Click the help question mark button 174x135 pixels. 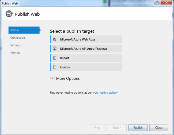point(157,2)
